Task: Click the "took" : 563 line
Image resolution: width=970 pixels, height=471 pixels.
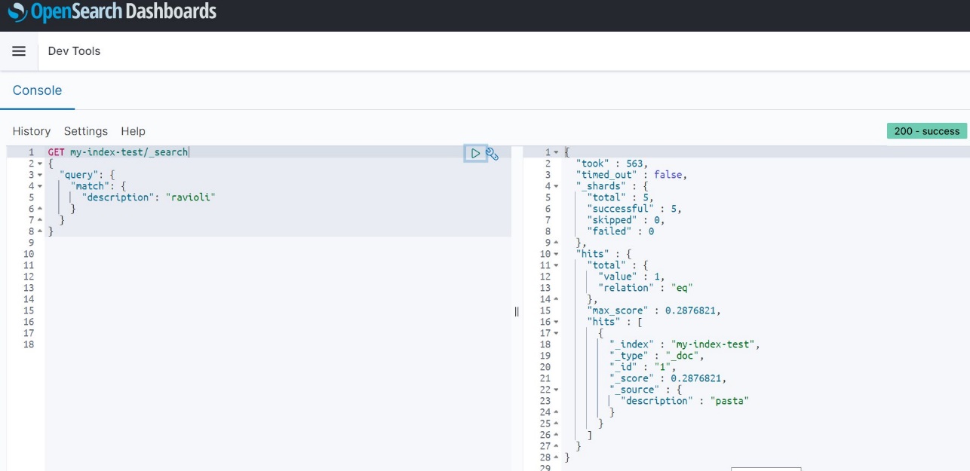Action: [x=612, y=164]
